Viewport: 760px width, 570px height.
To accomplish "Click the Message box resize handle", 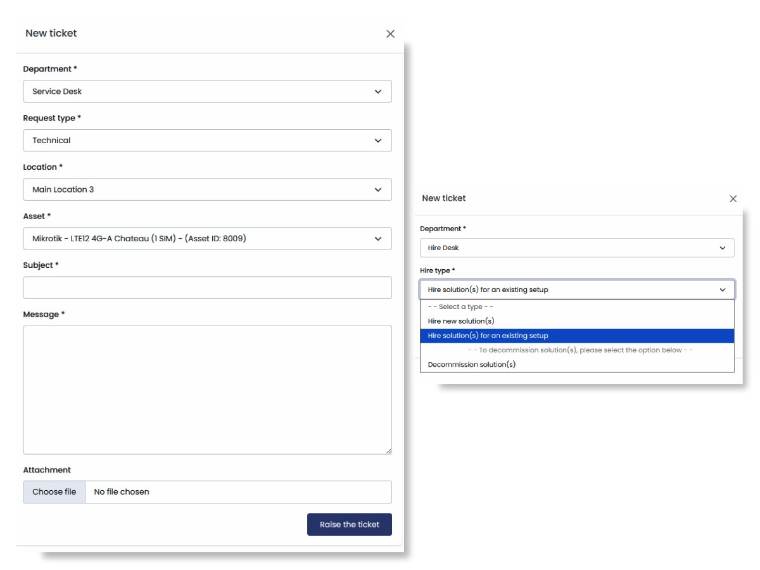I will pyautogui.click(x=388, y=450).
